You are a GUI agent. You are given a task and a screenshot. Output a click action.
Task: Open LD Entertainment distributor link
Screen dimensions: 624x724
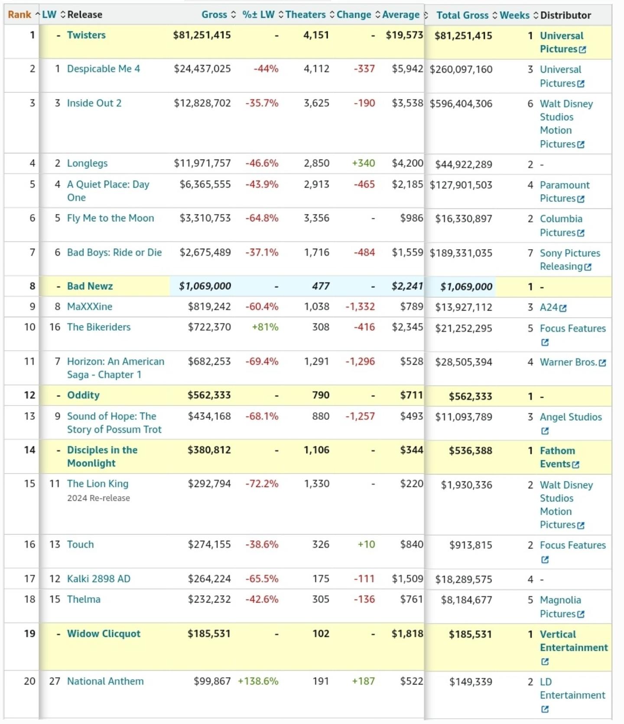pyautogui.click(x=572, y=688)
